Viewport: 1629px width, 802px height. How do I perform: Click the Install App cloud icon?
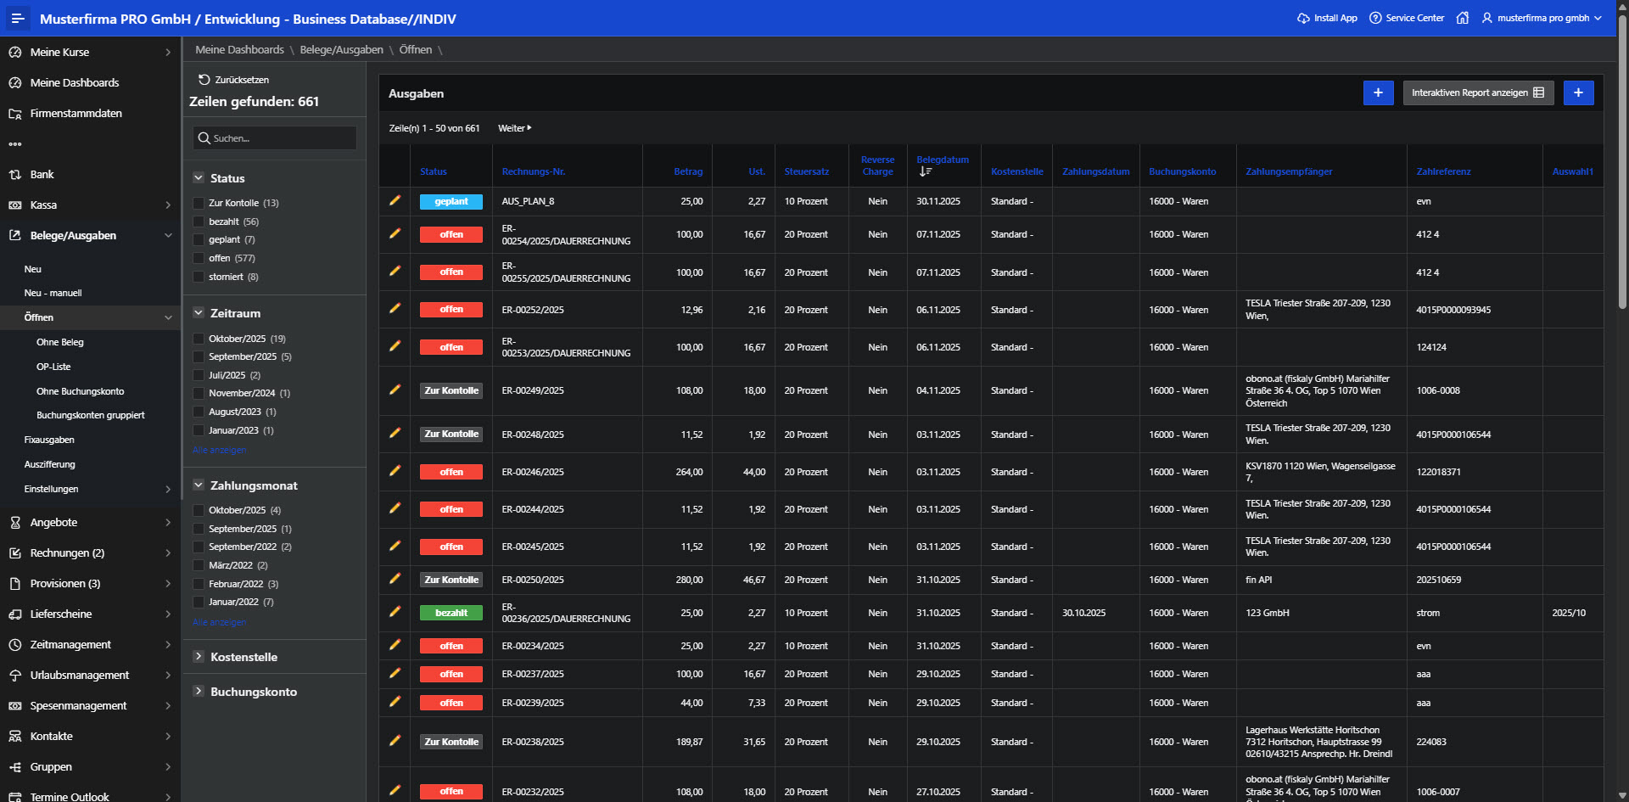click(x=1303, y=18)
